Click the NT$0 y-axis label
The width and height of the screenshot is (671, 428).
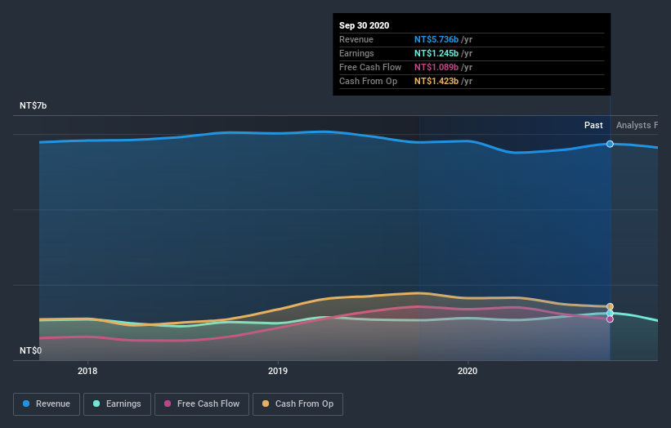pyautogui.click(x=30, y=350)
